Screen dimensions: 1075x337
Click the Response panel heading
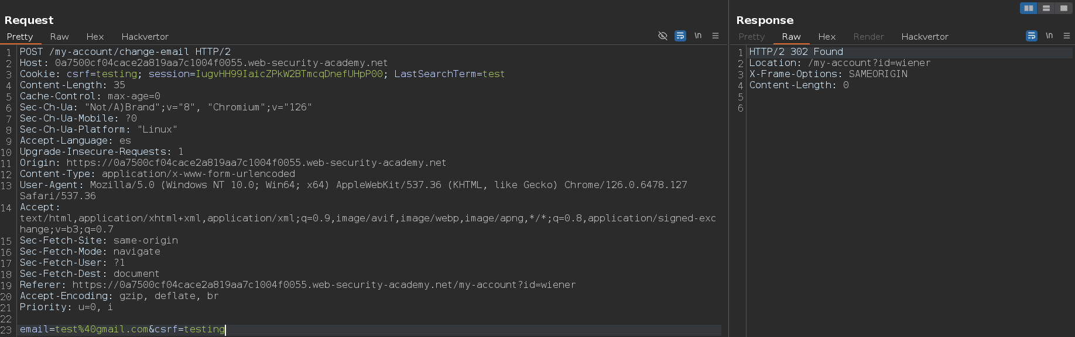click(x=765, y=20)
